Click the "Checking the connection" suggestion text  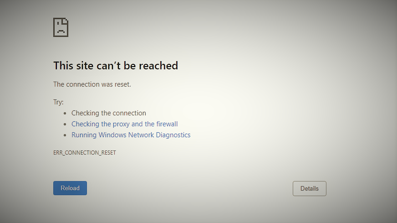pos(109,113)
